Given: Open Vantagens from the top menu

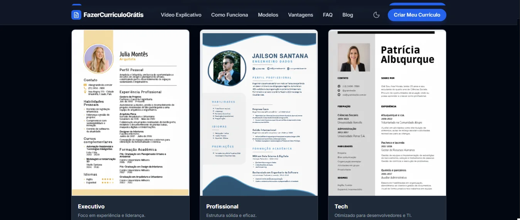Looking at the screenshot, I should pyautogui.click(x=300, y=15).
